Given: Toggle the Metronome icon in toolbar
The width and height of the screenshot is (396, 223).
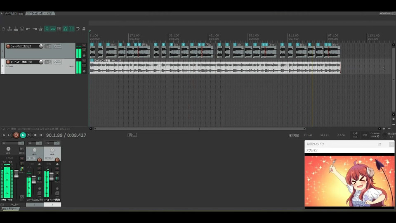Looking at the screenshot, I should coord(40,29).
